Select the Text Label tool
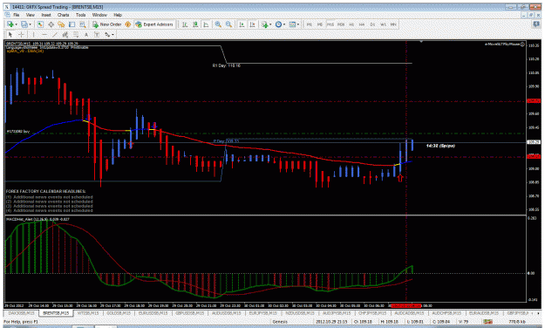Screen dimensions: 545x328 (97, 34)
